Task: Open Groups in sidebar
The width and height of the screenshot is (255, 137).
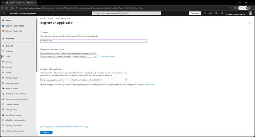Action: point(9,62)
